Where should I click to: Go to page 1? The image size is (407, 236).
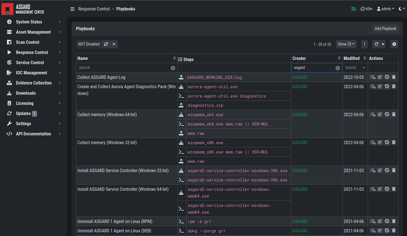[x=364, y=44]
